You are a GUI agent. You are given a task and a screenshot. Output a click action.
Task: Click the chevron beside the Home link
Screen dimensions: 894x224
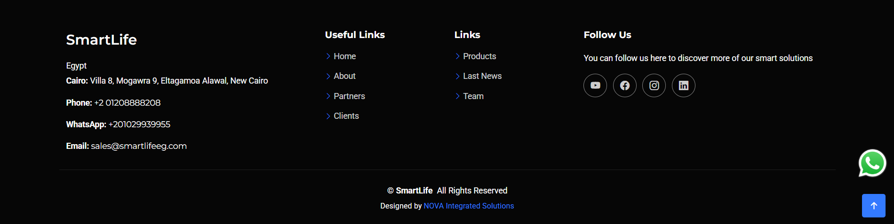point(328,56)
